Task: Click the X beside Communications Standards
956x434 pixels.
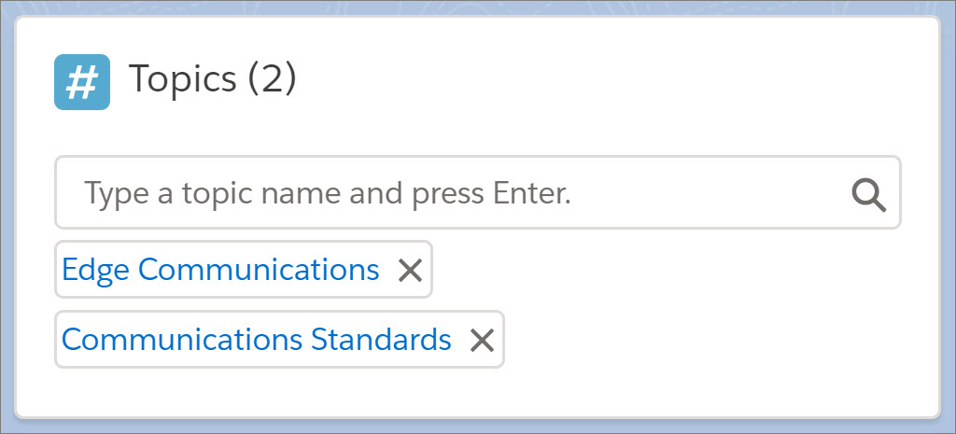Action: (x=482, y=341)
